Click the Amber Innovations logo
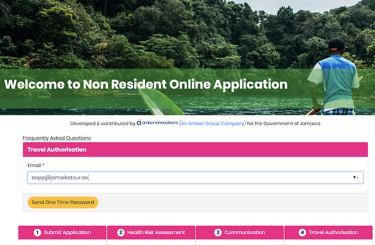The width and height of the screenshot is (375, 245). coord(157,123)
